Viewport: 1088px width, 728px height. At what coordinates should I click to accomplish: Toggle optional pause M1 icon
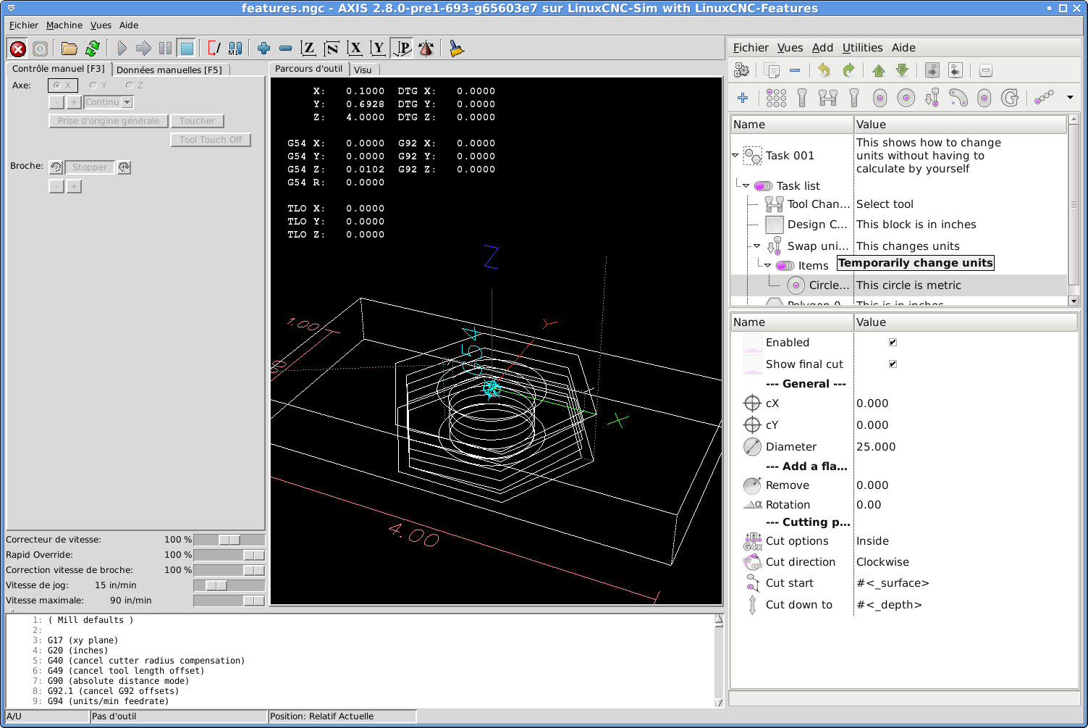[235, 49]
